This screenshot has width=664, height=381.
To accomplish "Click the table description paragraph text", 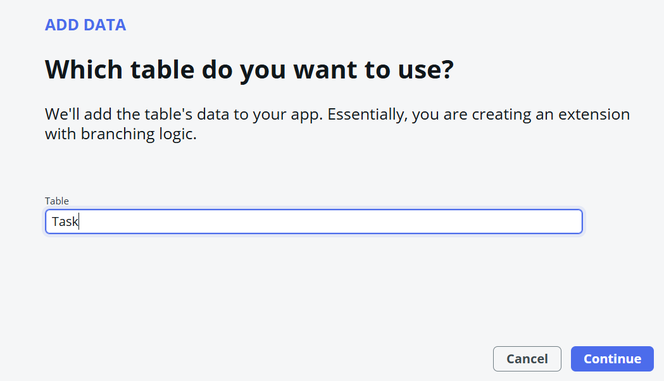I will coord(337,125).
